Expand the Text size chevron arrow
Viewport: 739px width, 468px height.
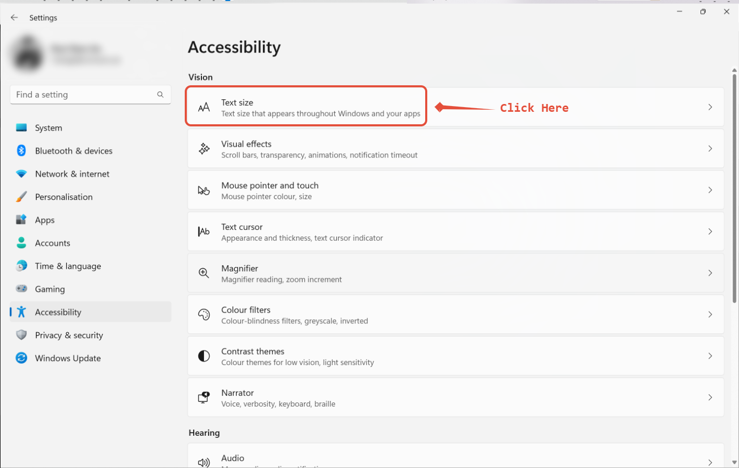tap(710, 107)
